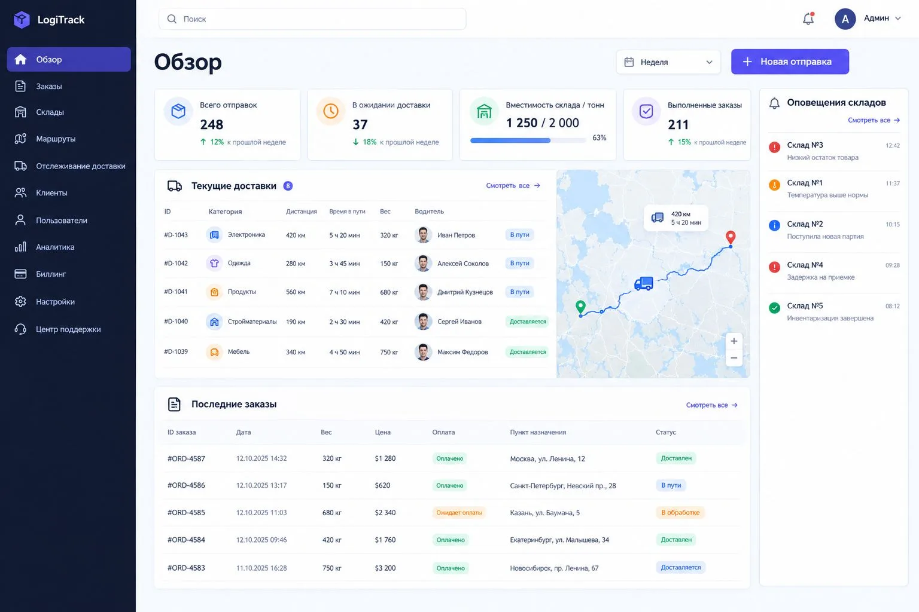Image resolution: width=919 pixels, height=612 pixels.
Task: Click the warehouse capacity building icon
Action: click(x=484, y=111)
